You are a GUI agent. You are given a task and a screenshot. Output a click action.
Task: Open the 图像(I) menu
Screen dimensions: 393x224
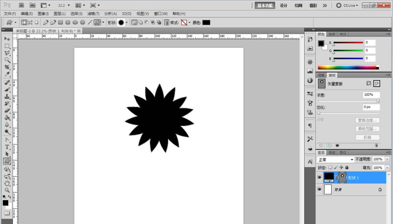43,13
